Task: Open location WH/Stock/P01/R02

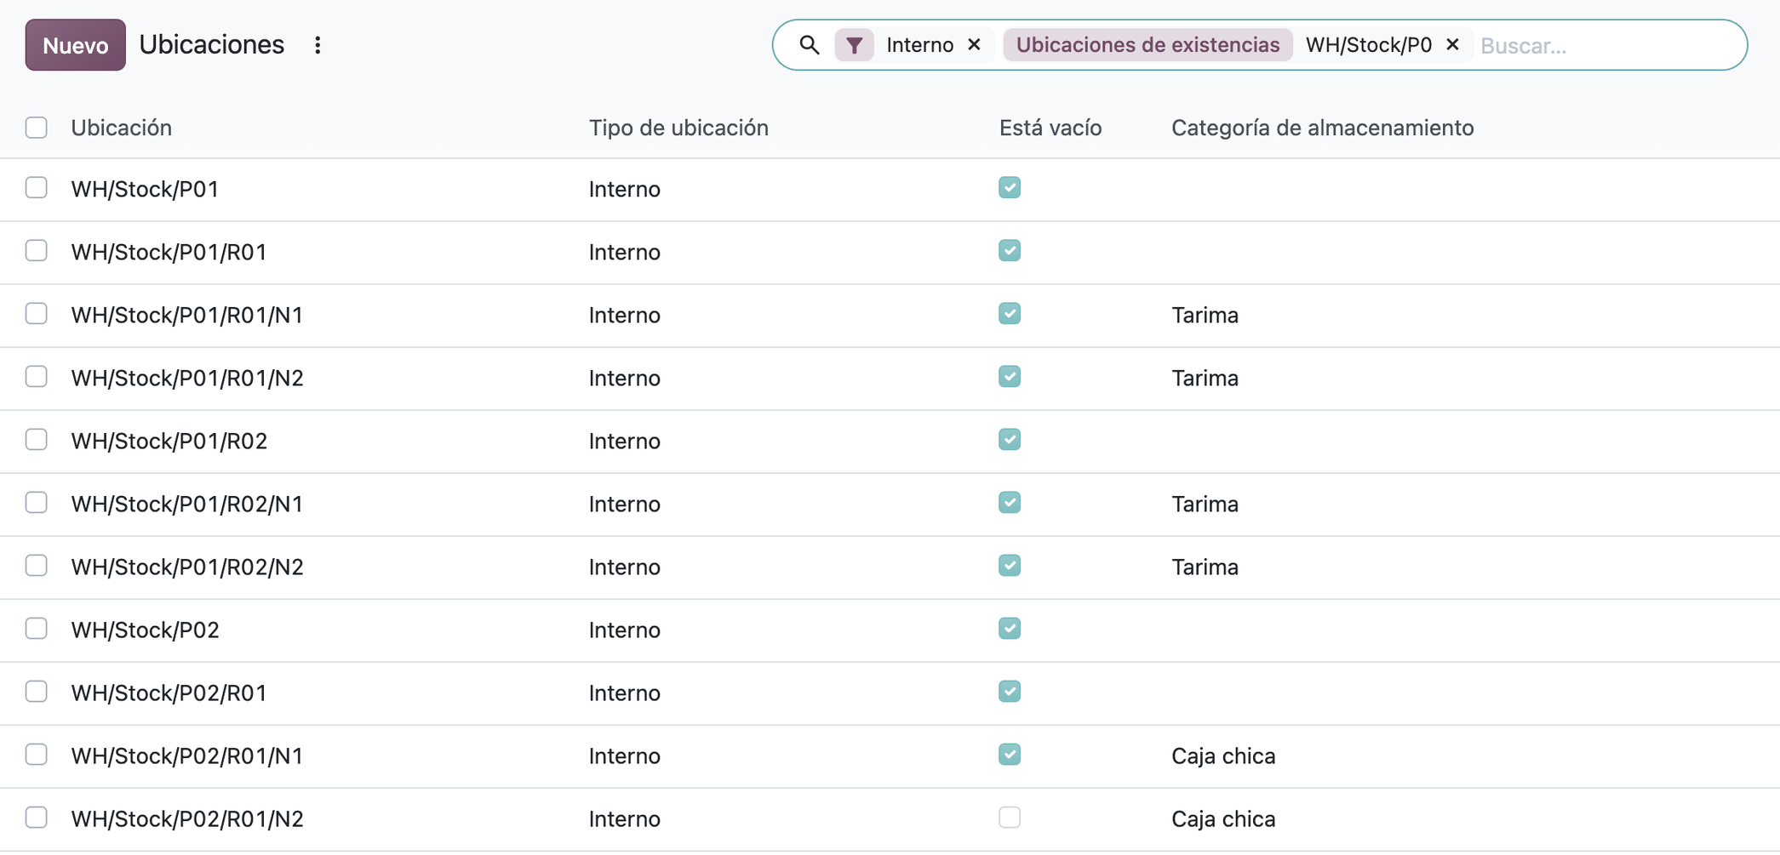Action: pos(169,441)
